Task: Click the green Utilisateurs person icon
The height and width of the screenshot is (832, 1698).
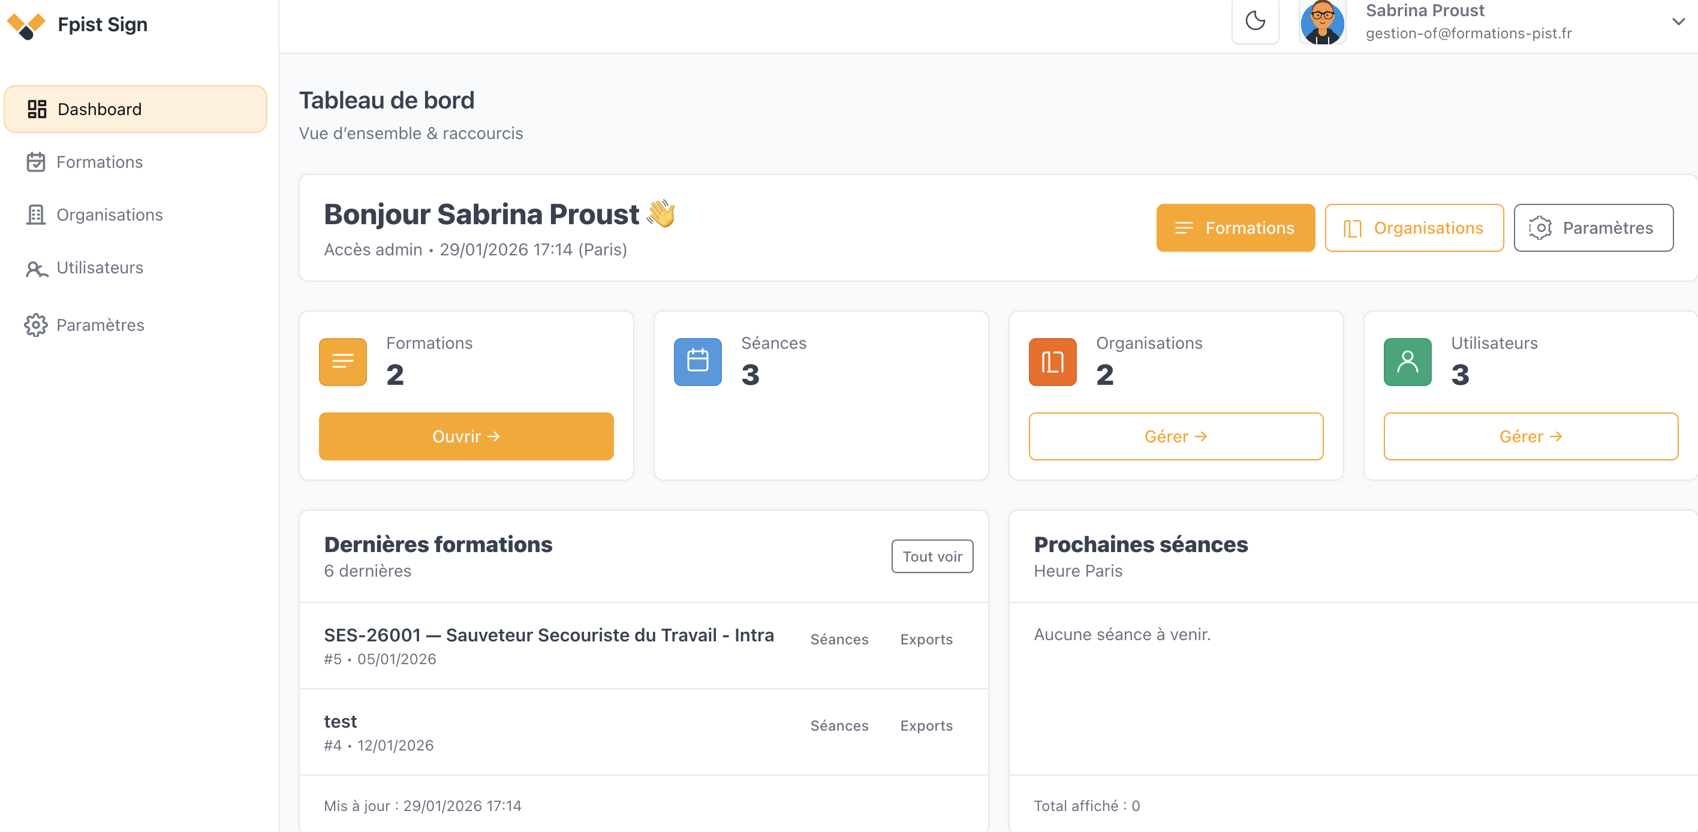Action: click(1407, 361)
